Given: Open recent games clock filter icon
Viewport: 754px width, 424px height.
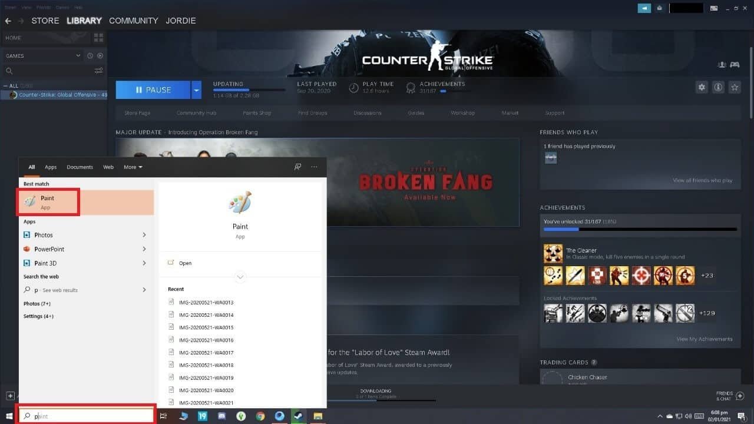Looking at the screenshot, I should [90, 55].
